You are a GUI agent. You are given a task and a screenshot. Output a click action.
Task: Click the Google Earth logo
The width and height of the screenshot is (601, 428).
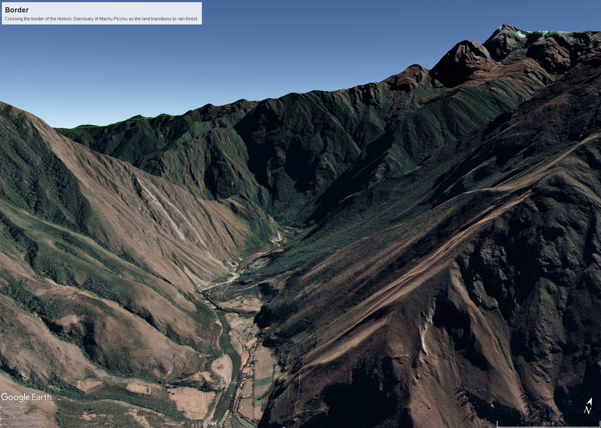[26, 397]
